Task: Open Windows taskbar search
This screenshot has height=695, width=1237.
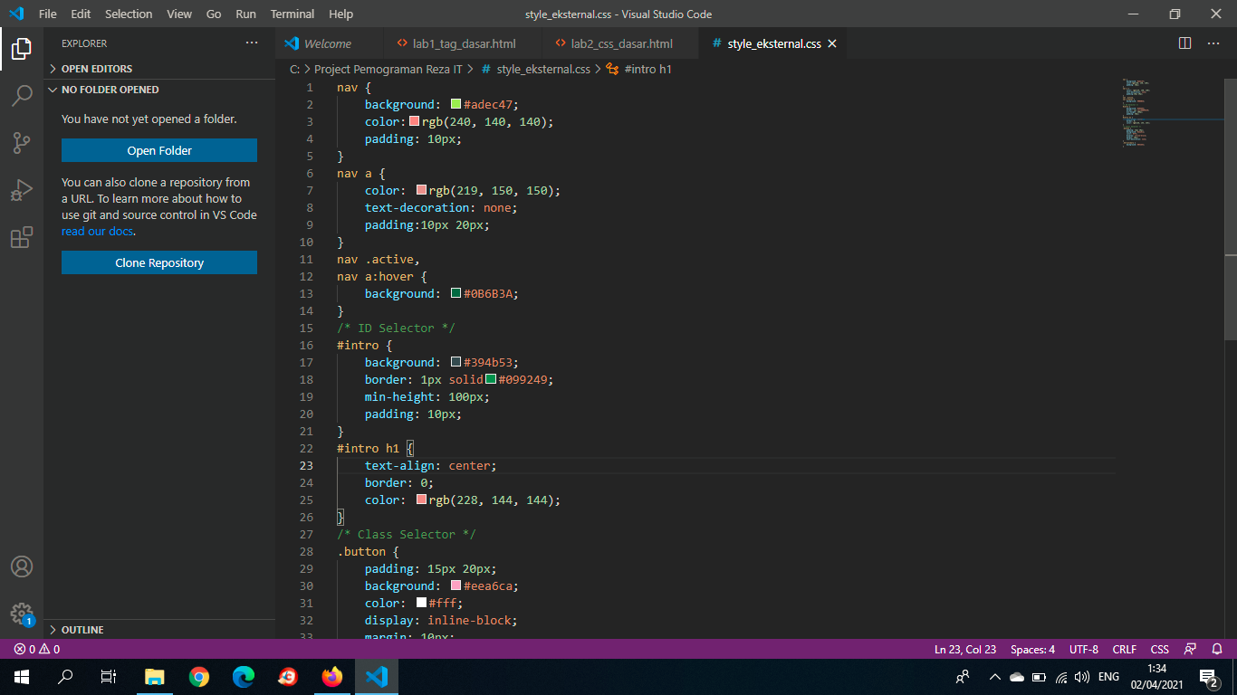Action: [x=65, y=677]
